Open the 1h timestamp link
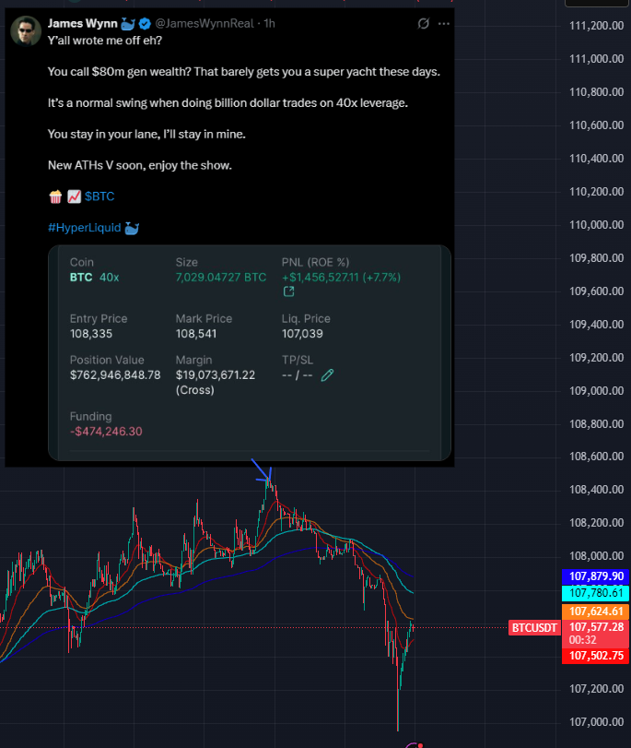The image size is (631, 748). (269, 23)
